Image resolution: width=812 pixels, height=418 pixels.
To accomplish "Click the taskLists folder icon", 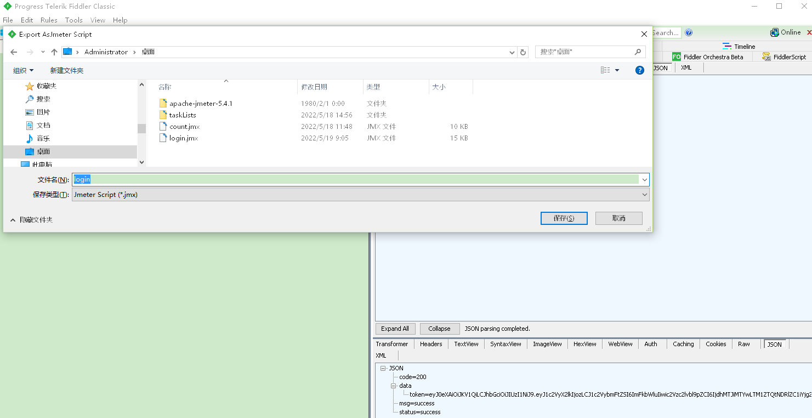I will (x=163, y=115).
